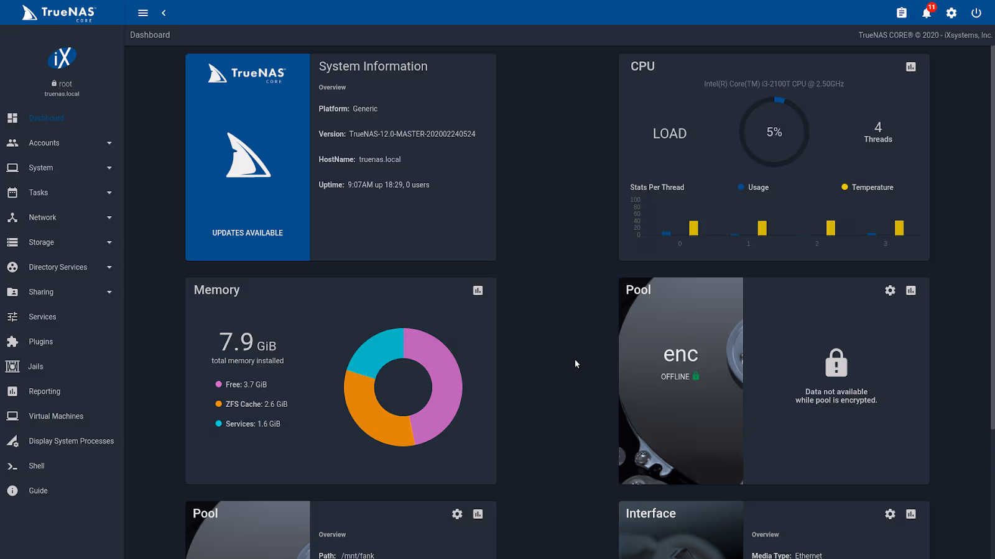Open fank pool reports chart icon
Image resolution: width=995 pixels, height=559 pixels.
pos(478,514)
